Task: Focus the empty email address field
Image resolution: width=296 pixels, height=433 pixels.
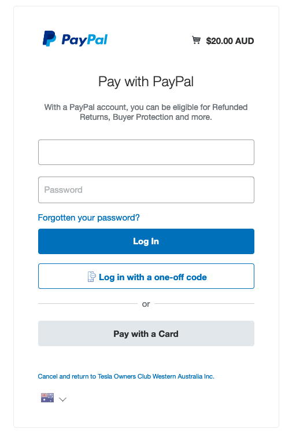Action: click(x=146, y=152)
